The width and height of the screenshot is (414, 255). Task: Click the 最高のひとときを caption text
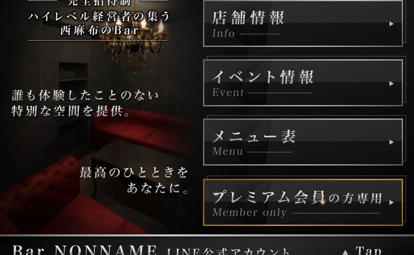click(134, 173)
